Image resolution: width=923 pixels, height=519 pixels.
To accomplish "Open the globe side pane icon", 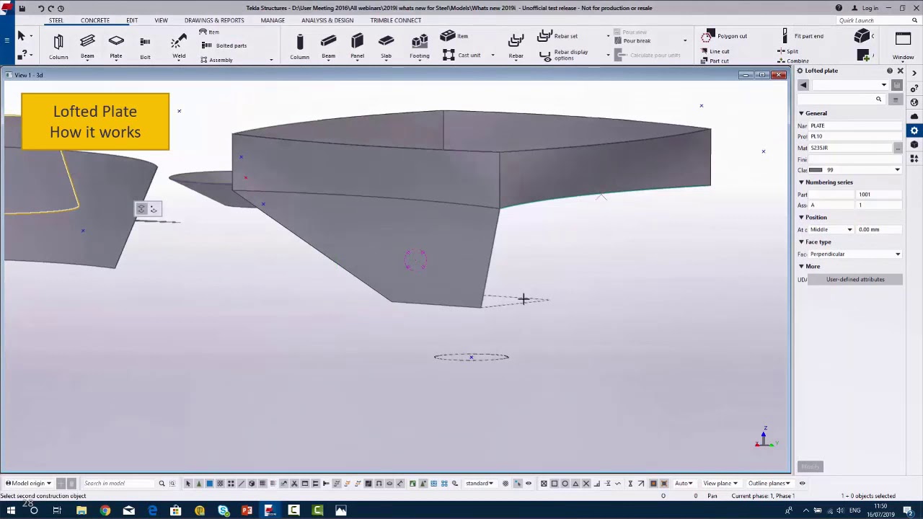I will 914,102.
